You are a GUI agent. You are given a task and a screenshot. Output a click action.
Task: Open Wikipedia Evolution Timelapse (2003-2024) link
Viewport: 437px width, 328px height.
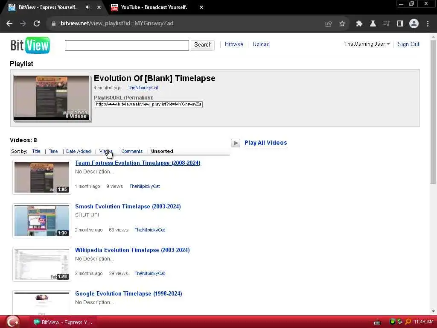pos(132,250)
